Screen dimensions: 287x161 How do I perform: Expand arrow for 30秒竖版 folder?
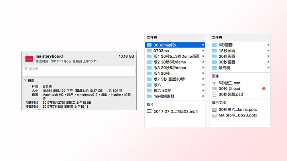tap(268, 62)
